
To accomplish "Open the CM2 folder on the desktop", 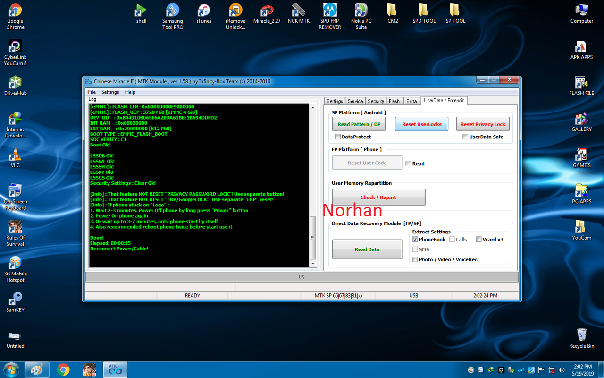I will (x=393, y=14).
